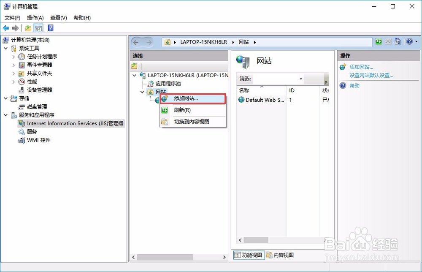Open the help dropdown arrow in IIS bar

pos(417,41)
